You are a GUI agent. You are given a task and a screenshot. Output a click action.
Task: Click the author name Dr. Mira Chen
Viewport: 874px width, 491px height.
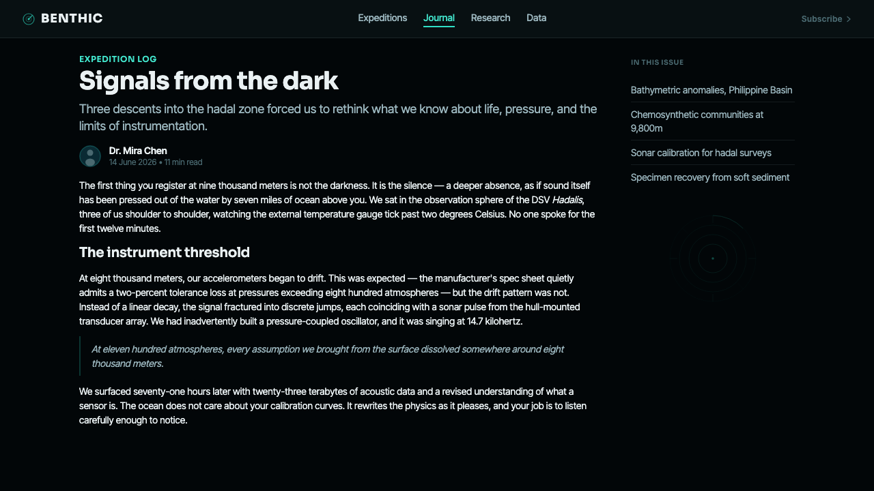coord(138,151)
